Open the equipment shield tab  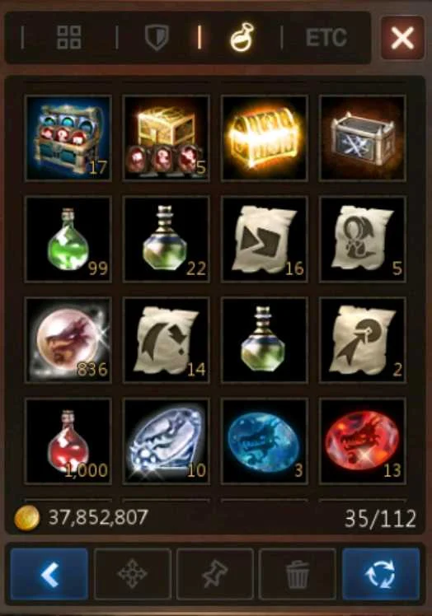(157, 37)
